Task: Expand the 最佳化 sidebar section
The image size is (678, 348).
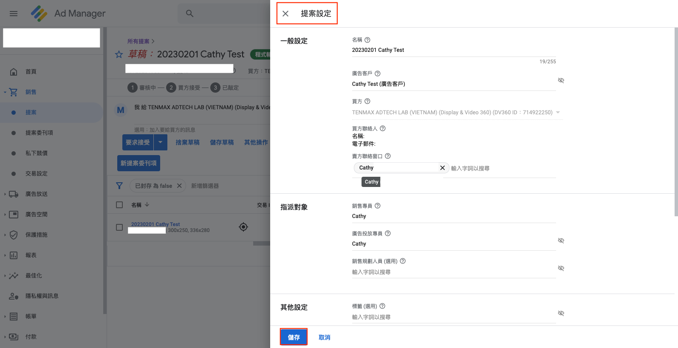Action: pos(5,275)
